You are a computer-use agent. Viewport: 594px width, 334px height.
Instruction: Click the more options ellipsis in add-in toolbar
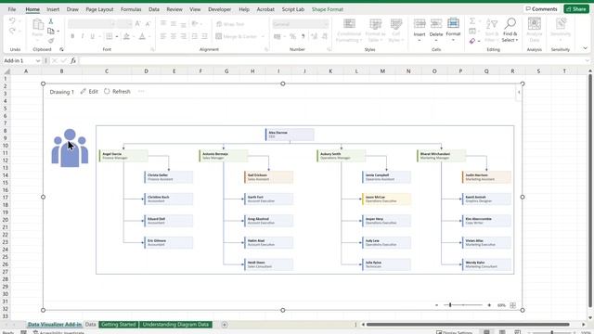pos(141,91)
